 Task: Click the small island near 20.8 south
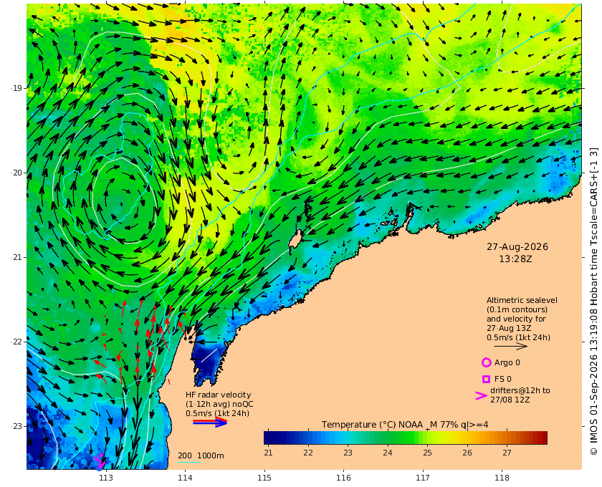tap(295, 240)
